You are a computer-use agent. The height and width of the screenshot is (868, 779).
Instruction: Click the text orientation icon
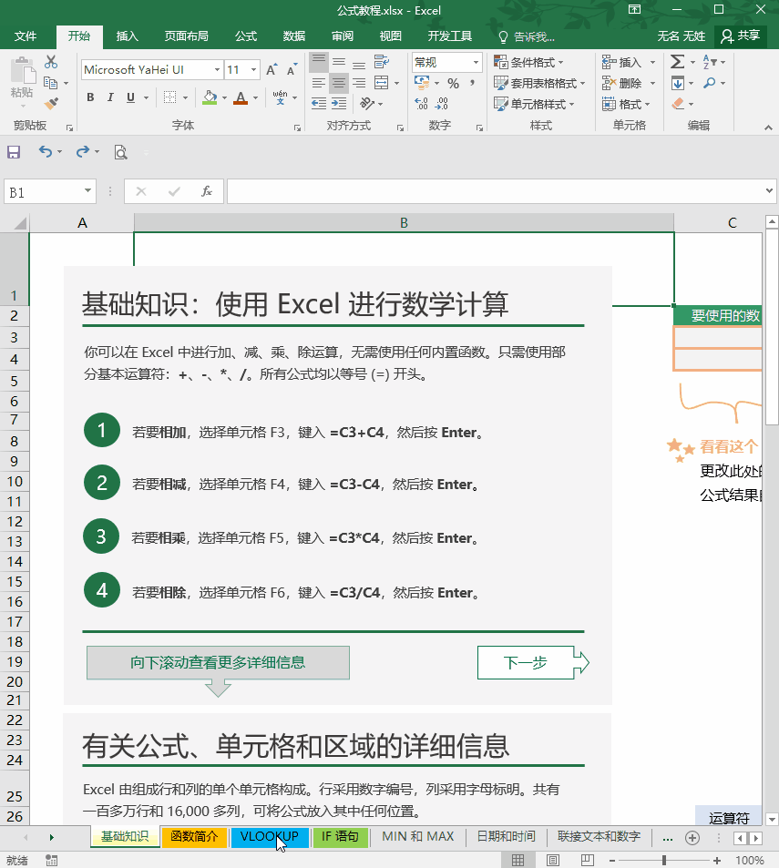pyautogui.click(x=366, y=104)
